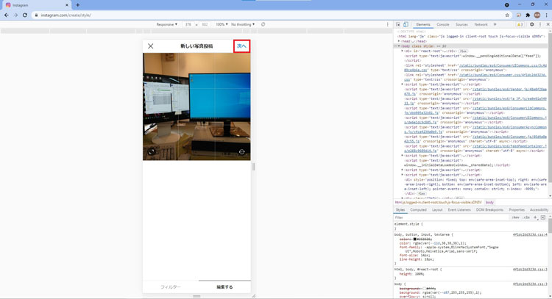552x299 pixels.
Task: Tap the 次へ (Next) button
Action: tap(241, 46)
